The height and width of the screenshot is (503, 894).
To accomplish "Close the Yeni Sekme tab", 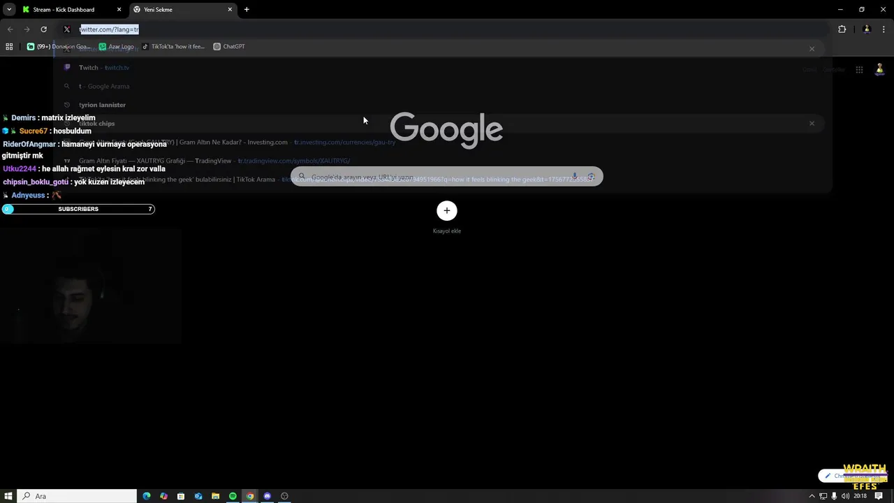I will point(230,10).
